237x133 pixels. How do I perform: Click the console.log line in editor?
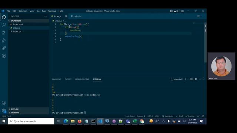[74, 36]
